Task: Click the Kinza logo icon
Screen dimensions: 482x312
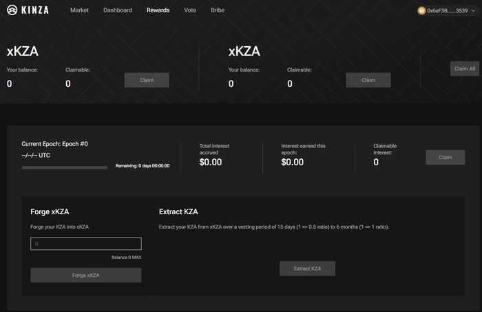Action: coord(12,10)
